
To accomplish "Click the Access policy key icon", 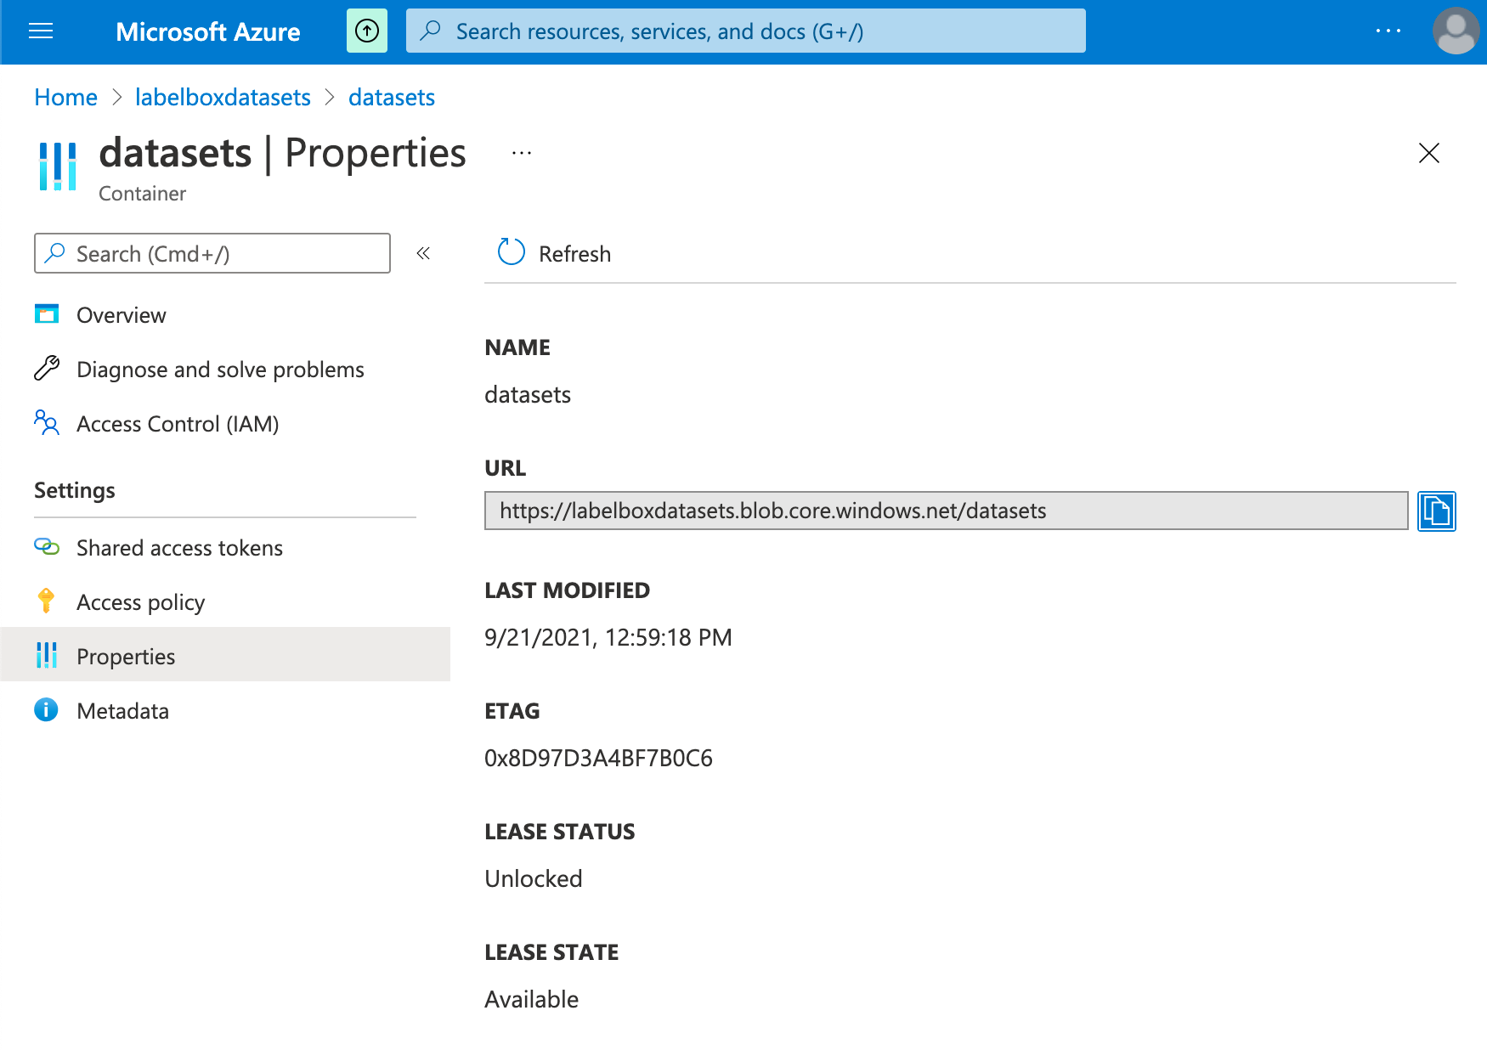I will [47, 601].
